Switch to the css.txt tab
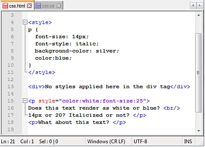Viewport: 205px width, 147px height. (49, 6)
